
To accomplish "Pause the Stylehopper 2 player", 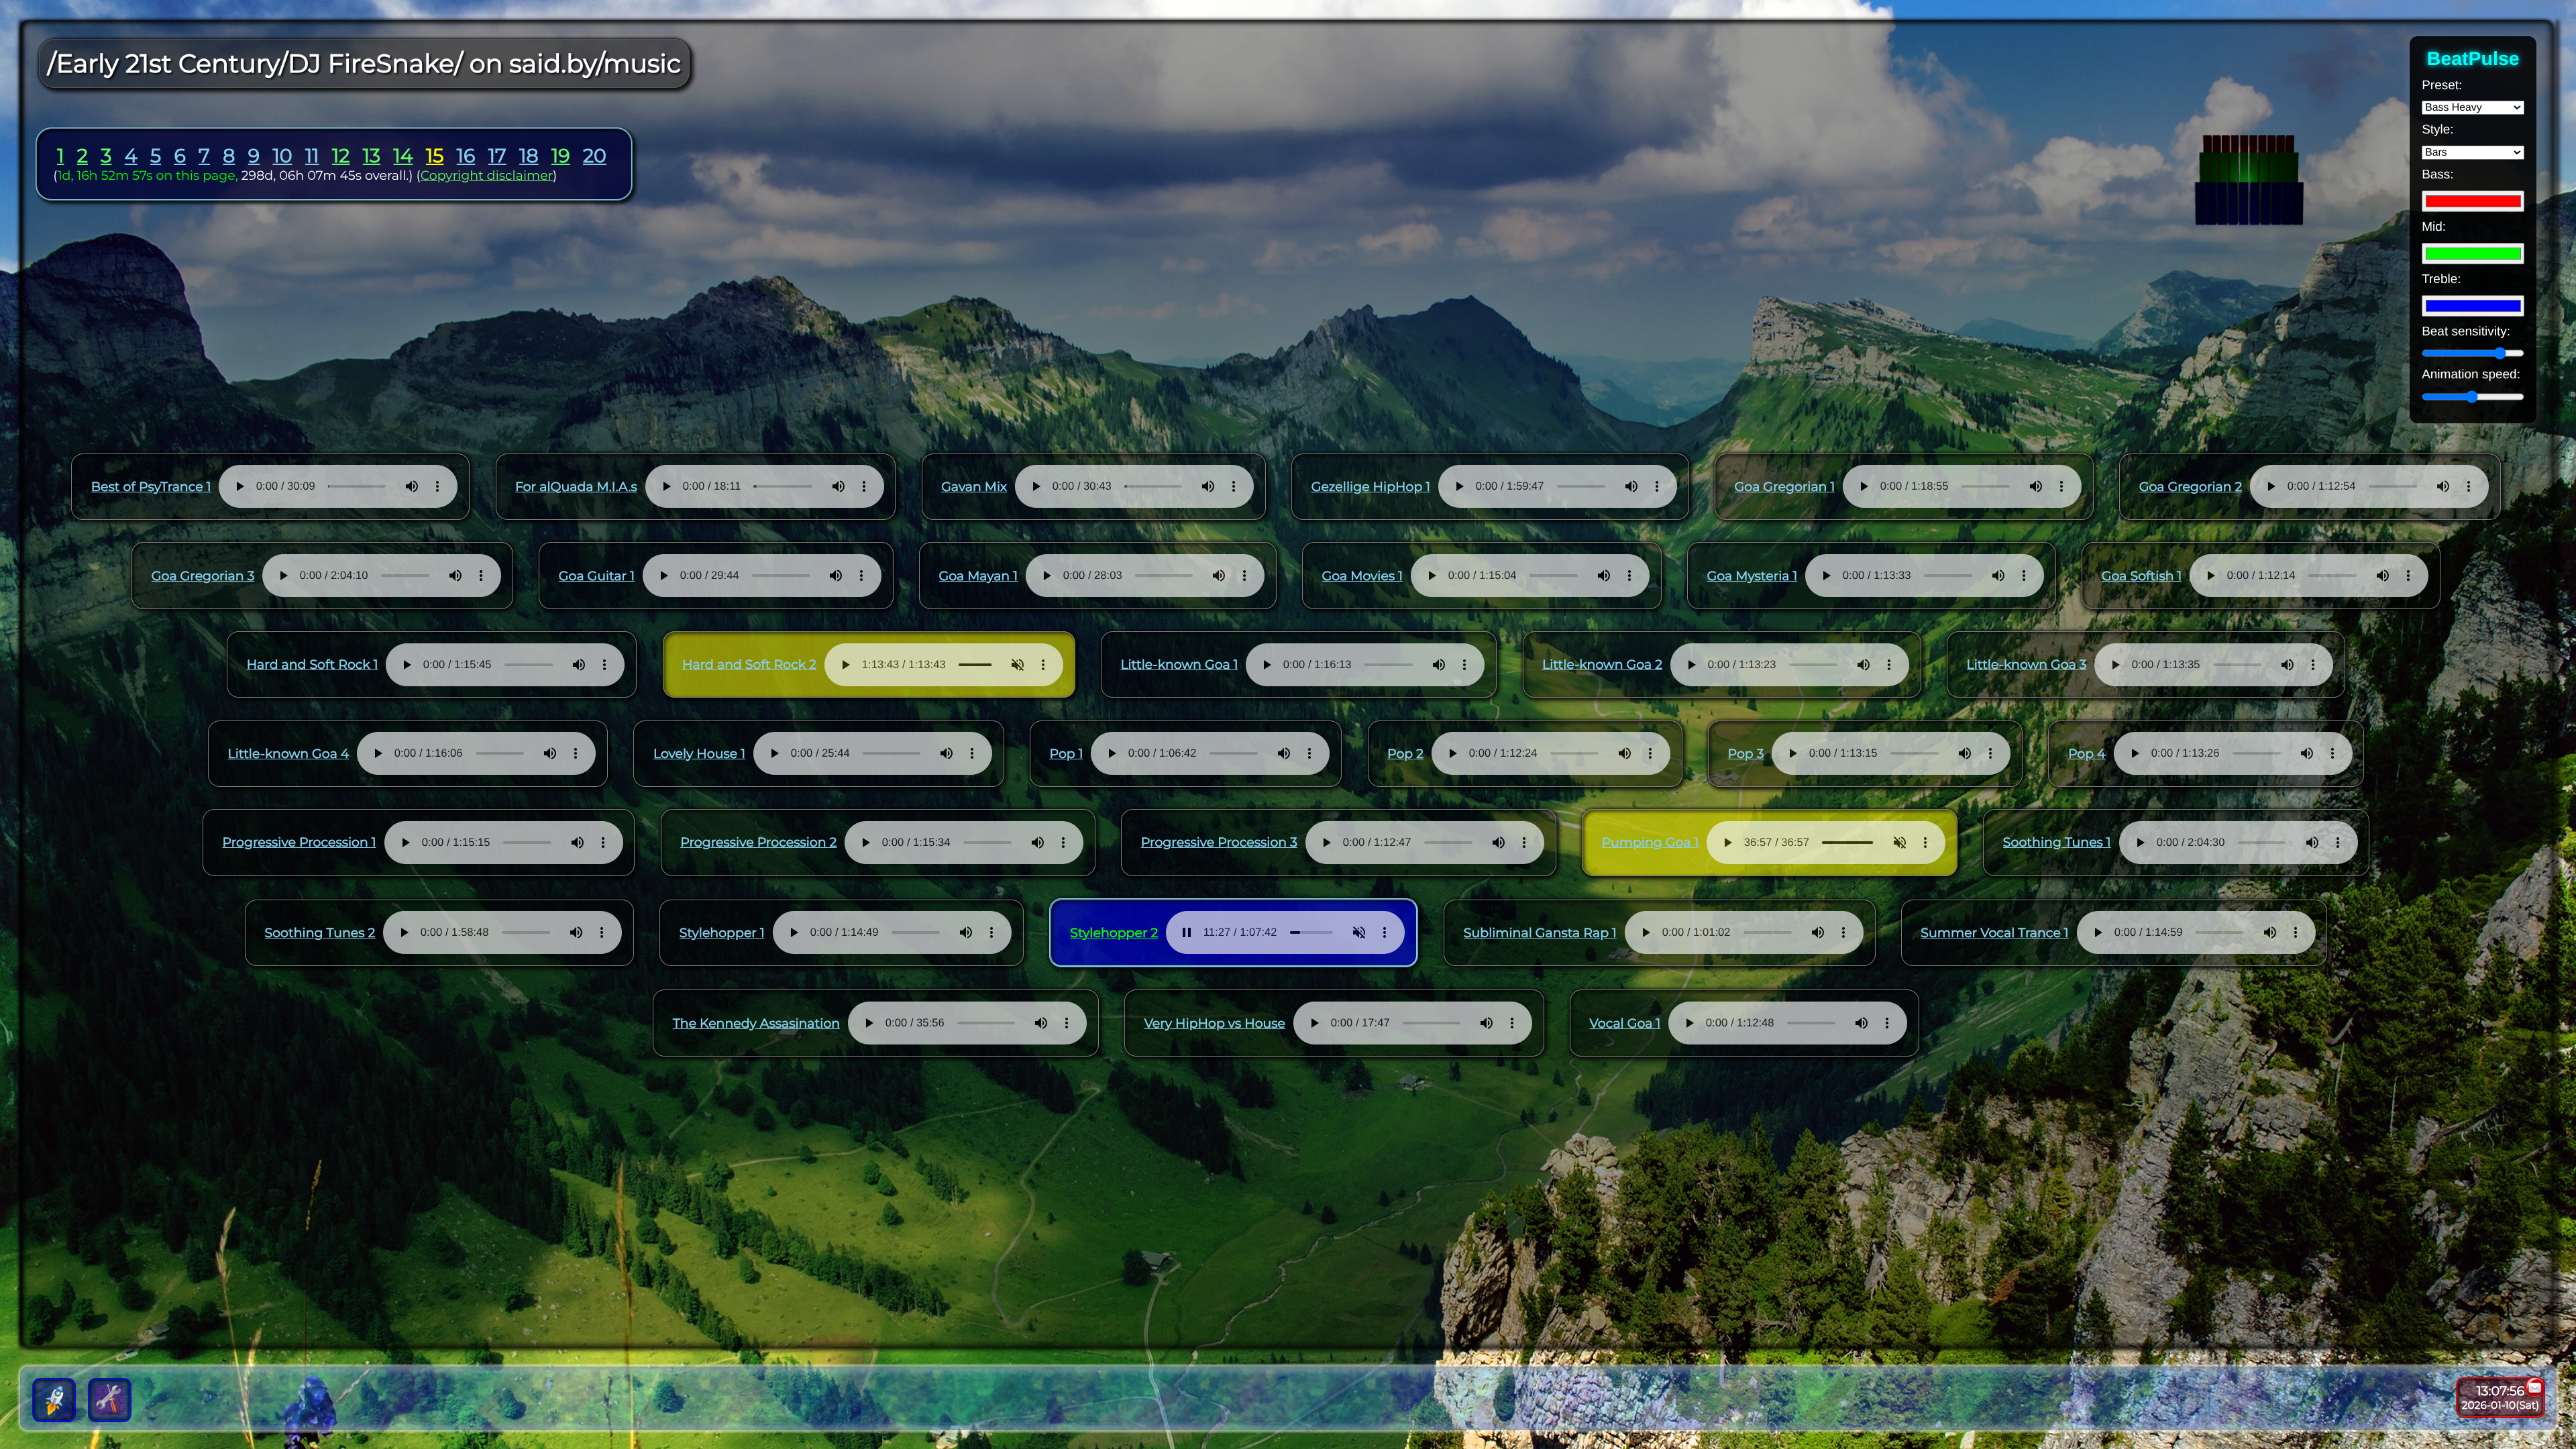I will (x=1186, y=932).
